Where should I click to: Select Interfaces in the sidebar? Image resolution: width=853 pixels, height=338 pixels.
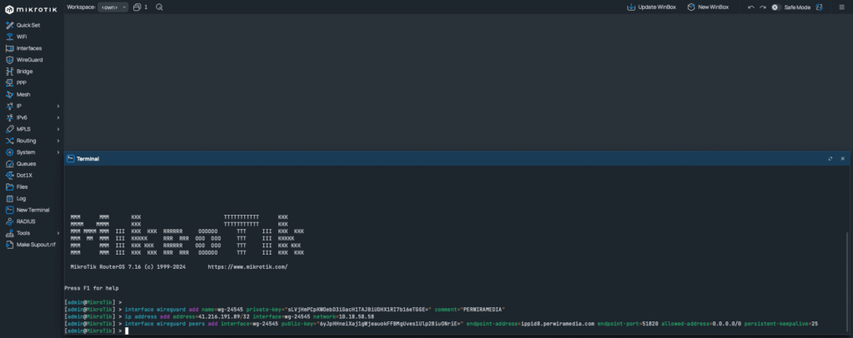(29, 48)
